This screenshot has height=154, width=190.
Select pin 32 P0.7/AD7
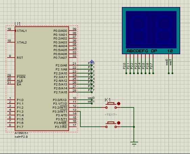[x=73, y=57]
